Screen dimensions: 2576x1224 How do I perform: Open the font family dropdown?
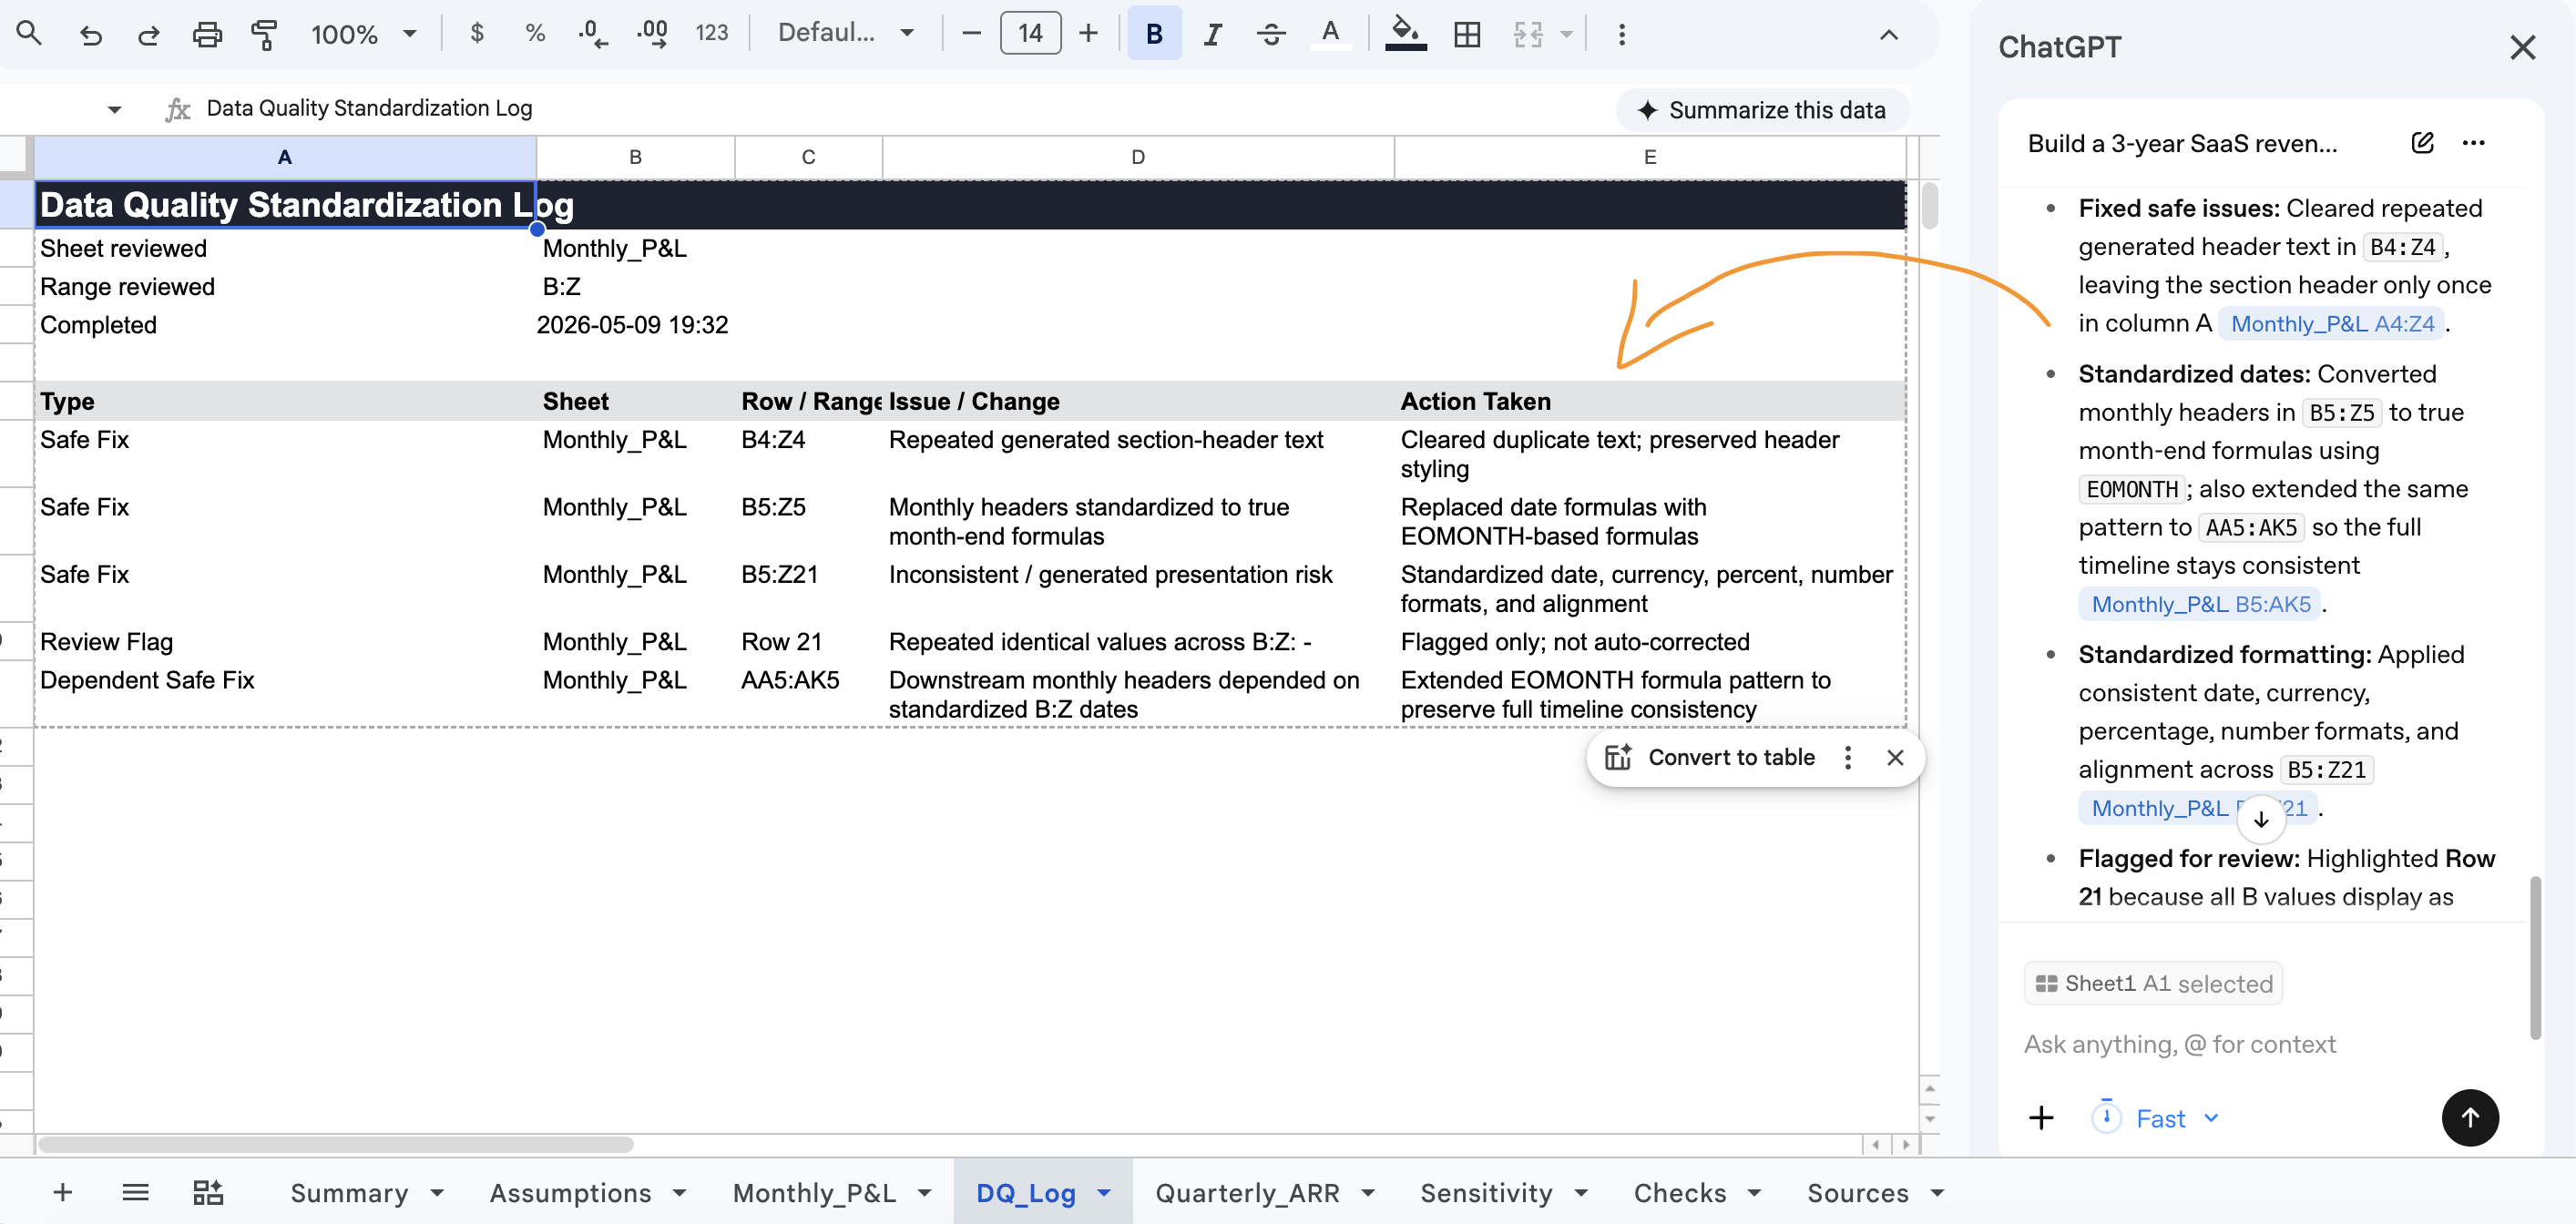(846, 34)
